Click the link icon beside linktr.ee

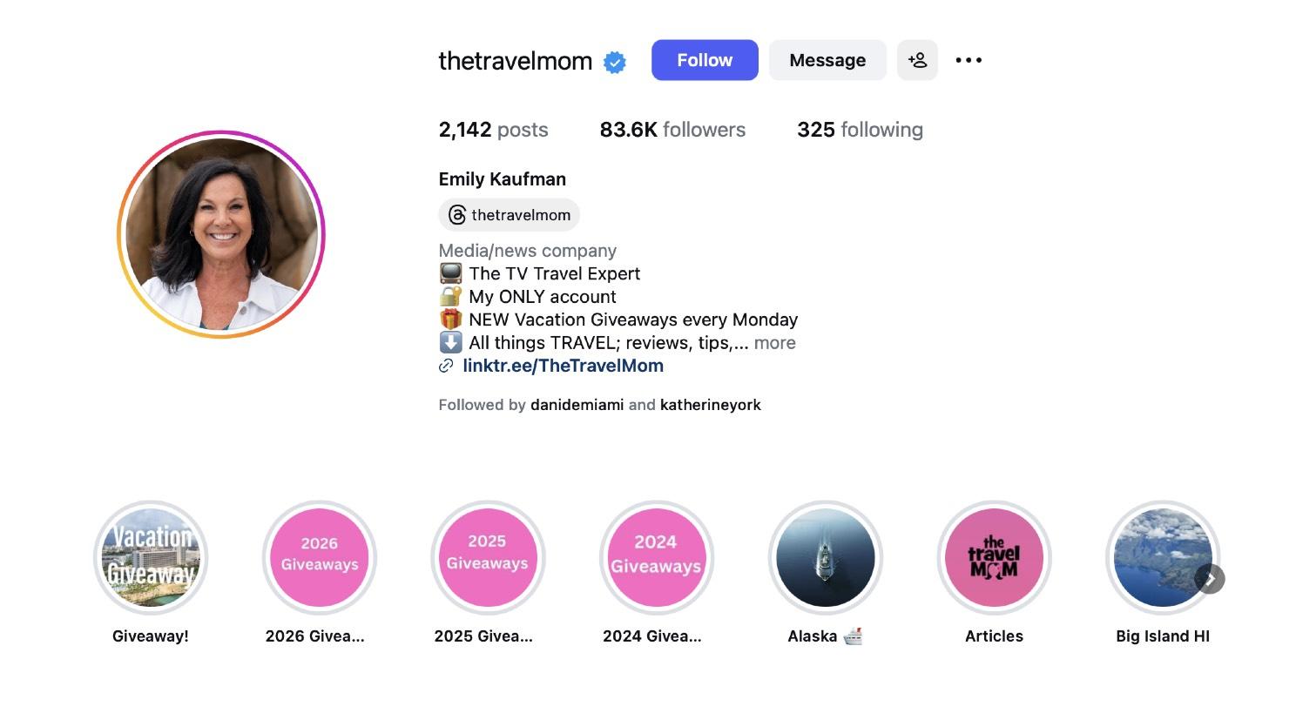point(446,367)
